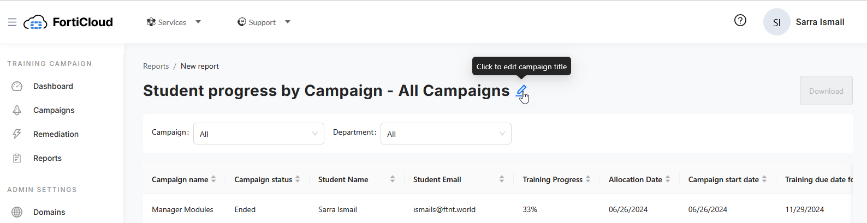The image size is (867, 223).
Task: Sort table by Training Progress
Action: click(x=588, y=179)
